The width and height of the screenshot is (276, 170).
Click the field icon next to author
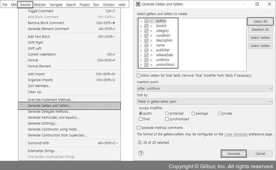151,21
